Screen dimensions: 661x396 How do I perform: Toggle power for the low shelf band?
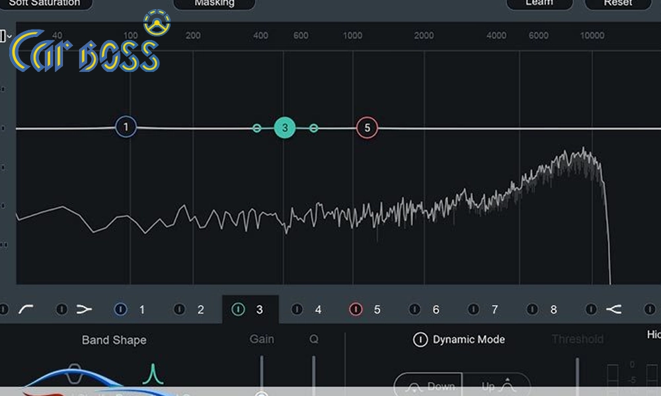coord(61,310)
